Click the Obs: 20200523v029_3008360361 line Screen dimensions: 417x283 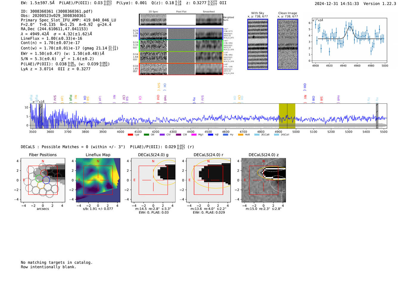[x=53, y=16]
